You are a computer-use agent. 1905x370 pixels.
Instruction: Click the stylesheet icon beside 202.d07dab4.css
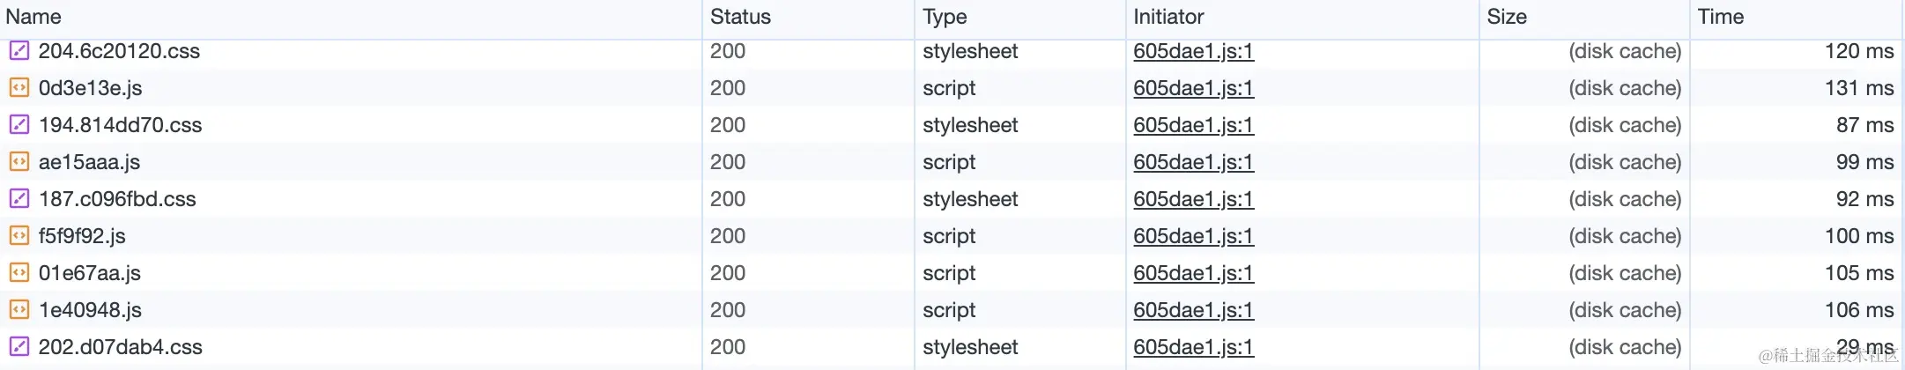tap(19, 347)
